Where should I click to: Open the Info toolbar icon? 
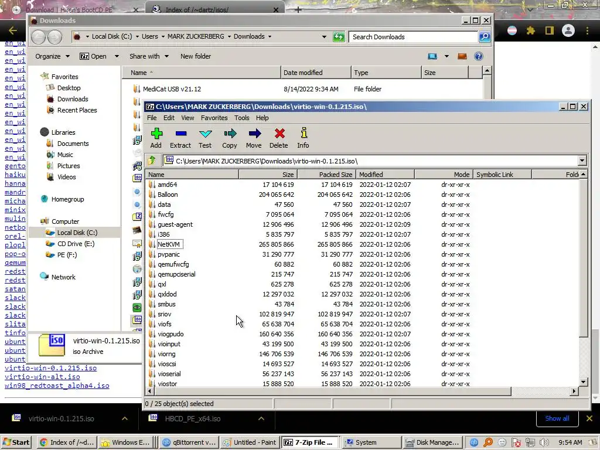[x=303, y=138]
